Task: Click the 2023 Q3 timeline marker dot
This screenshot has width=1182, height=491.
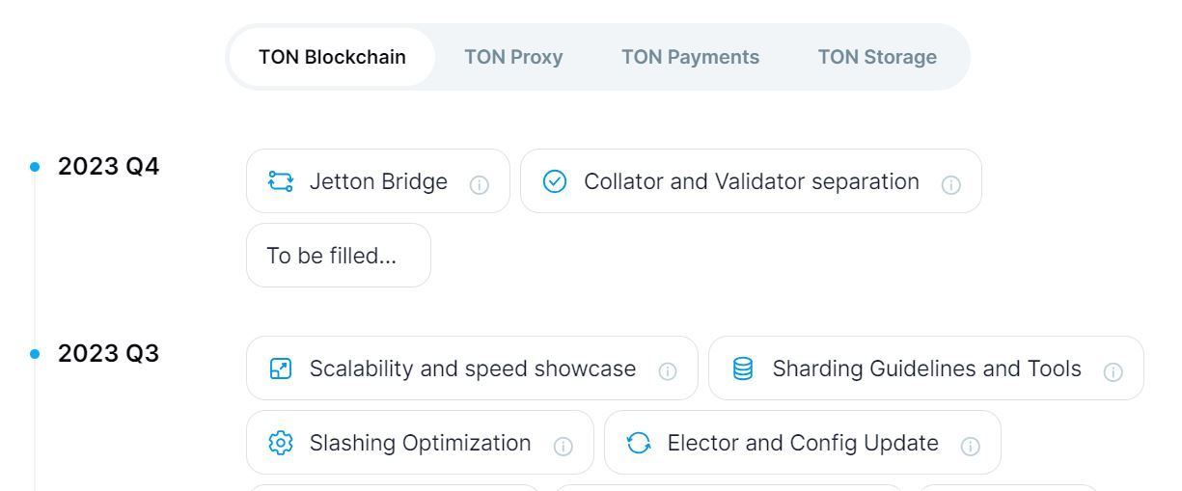Action: (36, 354)
